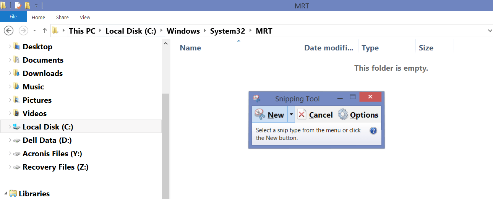Screen dimensions: 493x199
Task: Click the Back navigation arrow
Action: click(x=9, y=31)
